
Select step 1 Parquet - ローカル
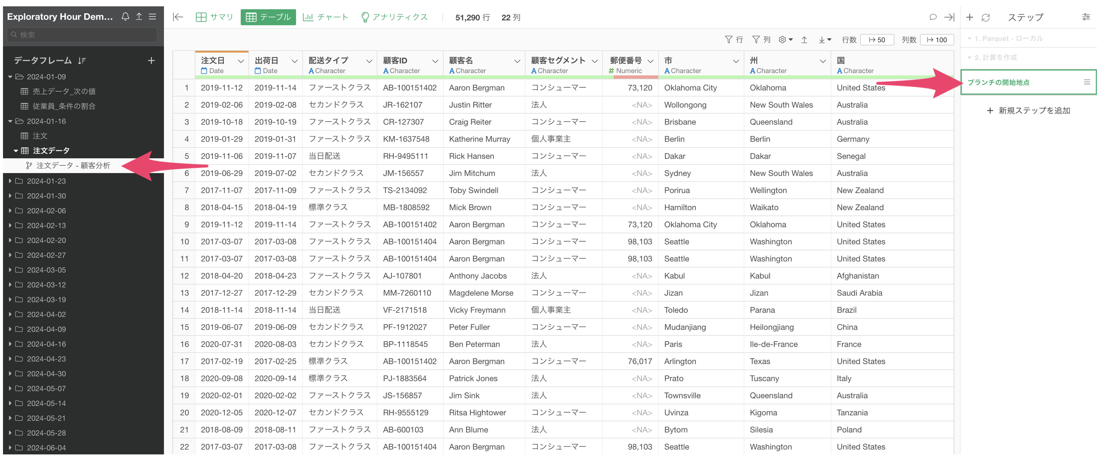pyautogui.click(x=1008, y=38)
